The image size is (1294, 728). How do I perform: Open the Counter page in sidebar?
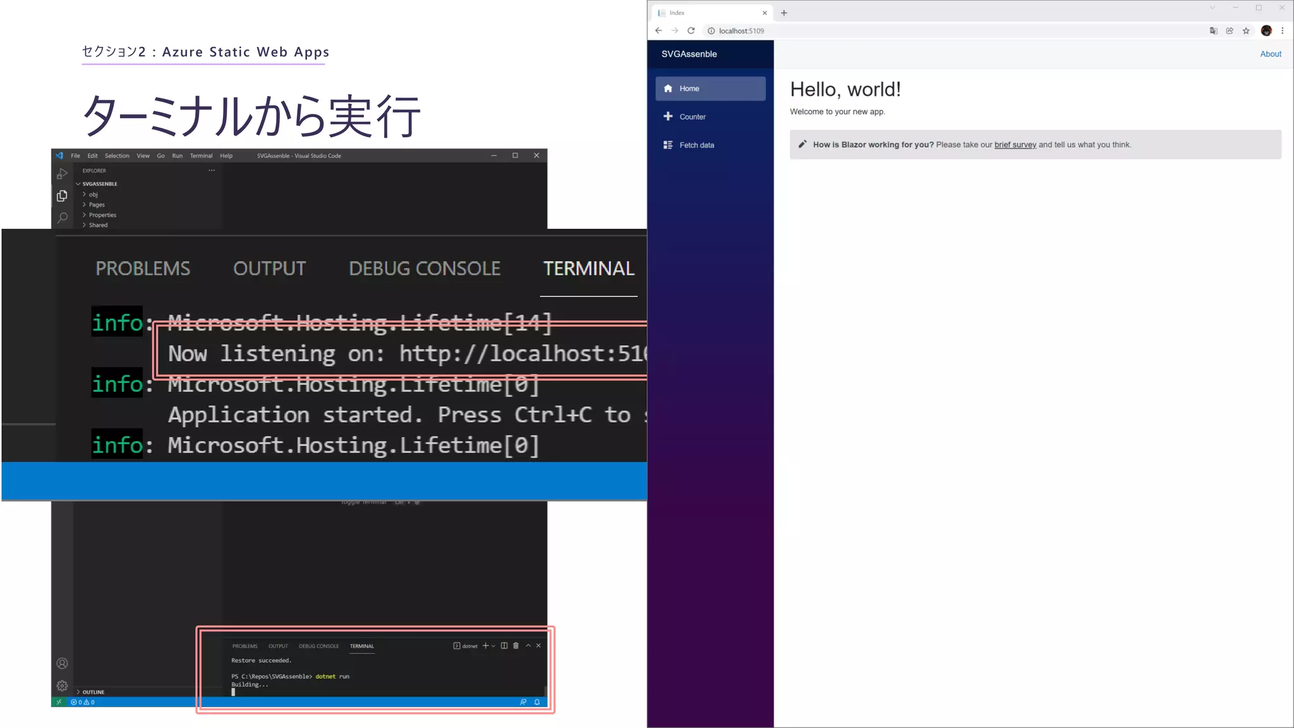(x=692, y=117)
